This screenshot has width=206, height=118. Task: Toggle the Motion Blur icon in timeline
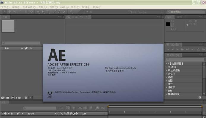pyautogui.click(x=91, y=108)
